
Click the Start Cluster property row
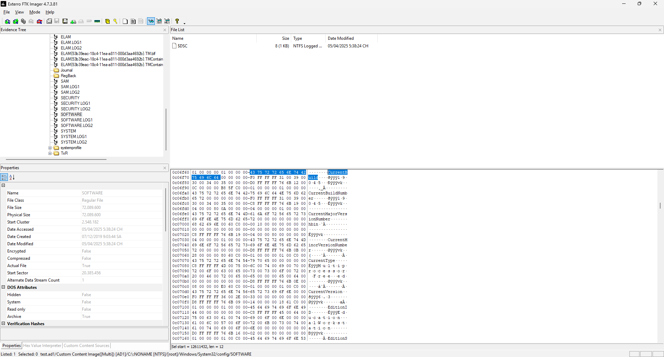pyautogui.click(x=84, y=222)
